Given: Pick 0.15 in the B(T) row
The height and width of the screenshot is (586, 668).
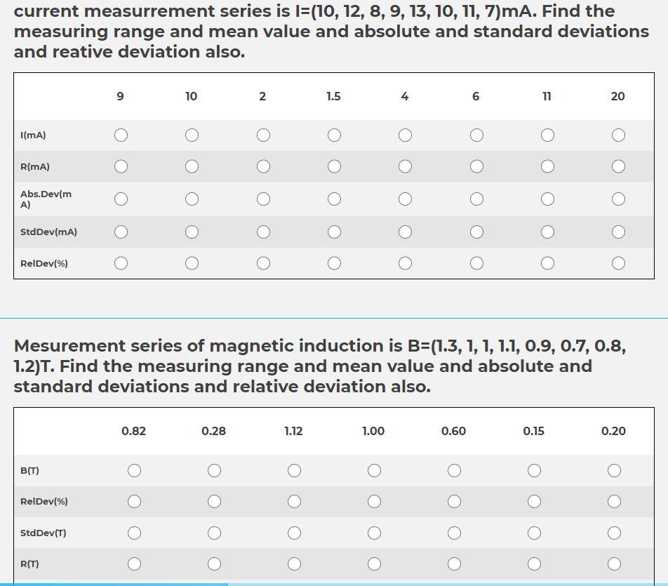Looking at the screenshot, I should 534,470.
